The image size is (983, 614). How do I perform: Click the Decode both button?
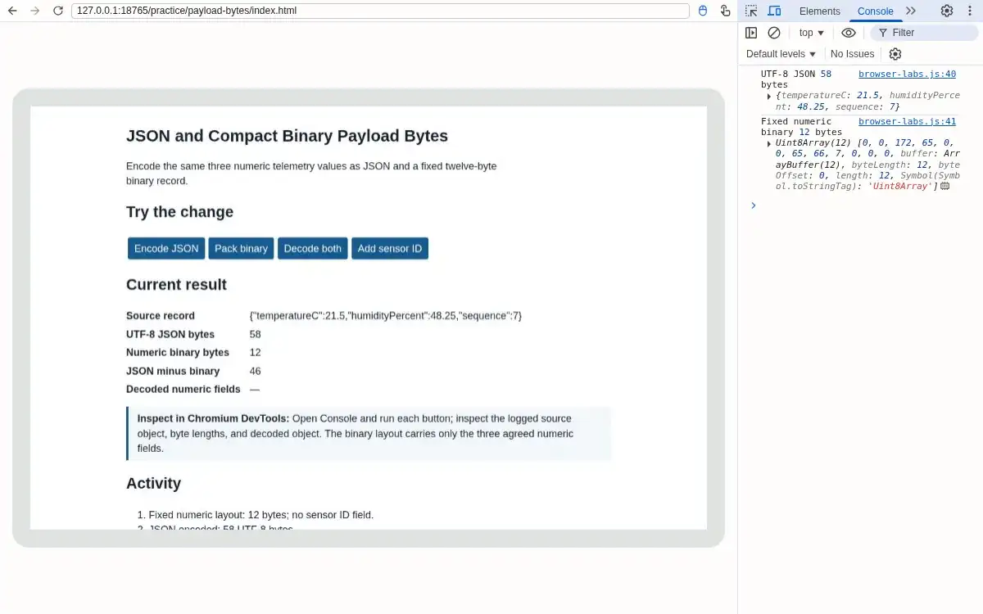click(x=313, y=248)
